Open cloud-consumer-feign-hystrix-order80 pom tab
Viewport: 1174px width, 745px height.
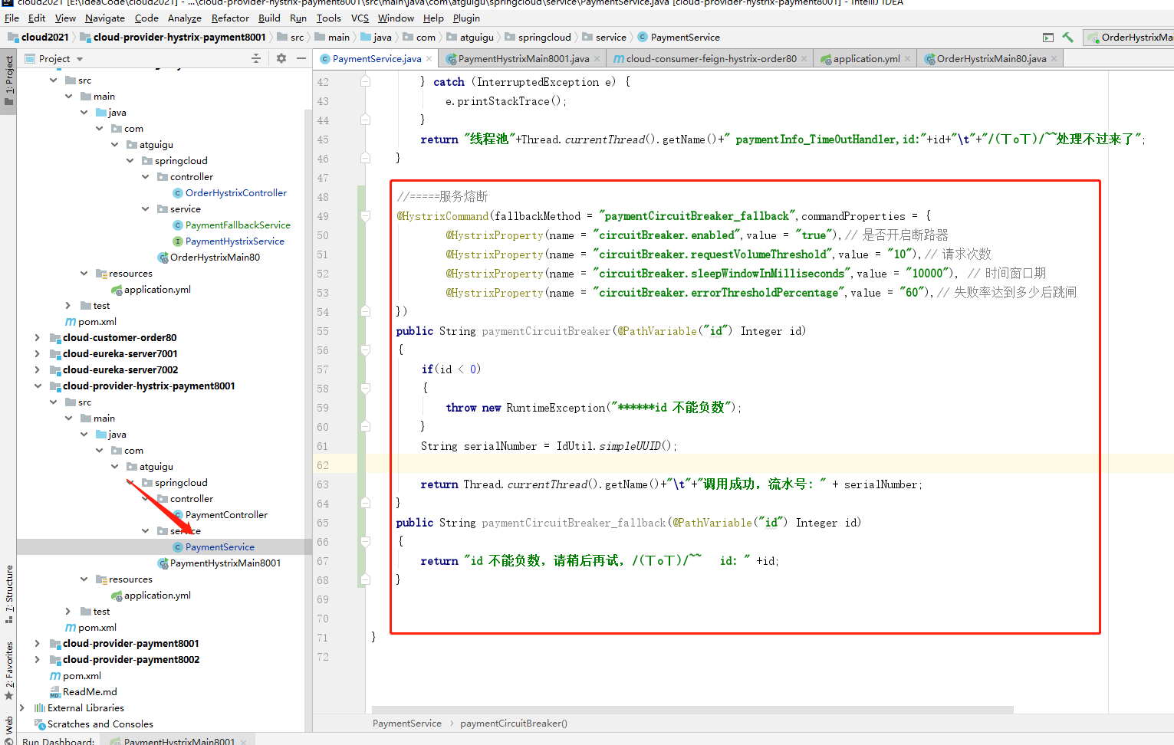click(711, 58)
